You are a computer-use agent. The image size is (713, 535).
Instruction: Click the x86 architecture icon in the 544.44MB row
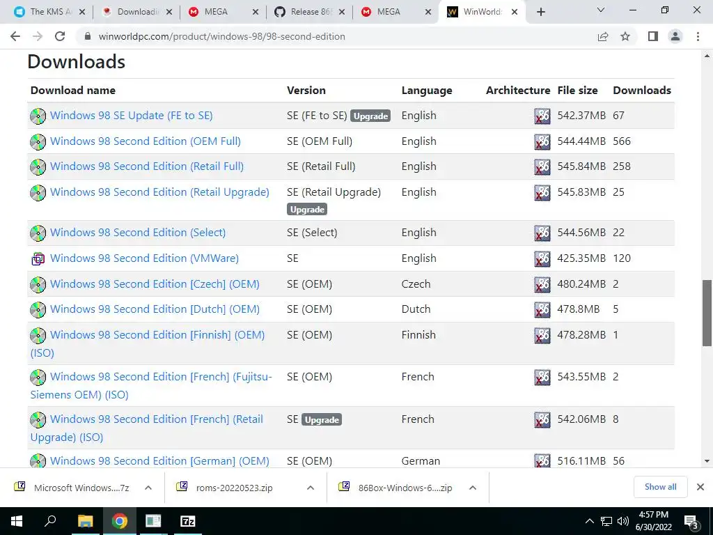[542, 141]
